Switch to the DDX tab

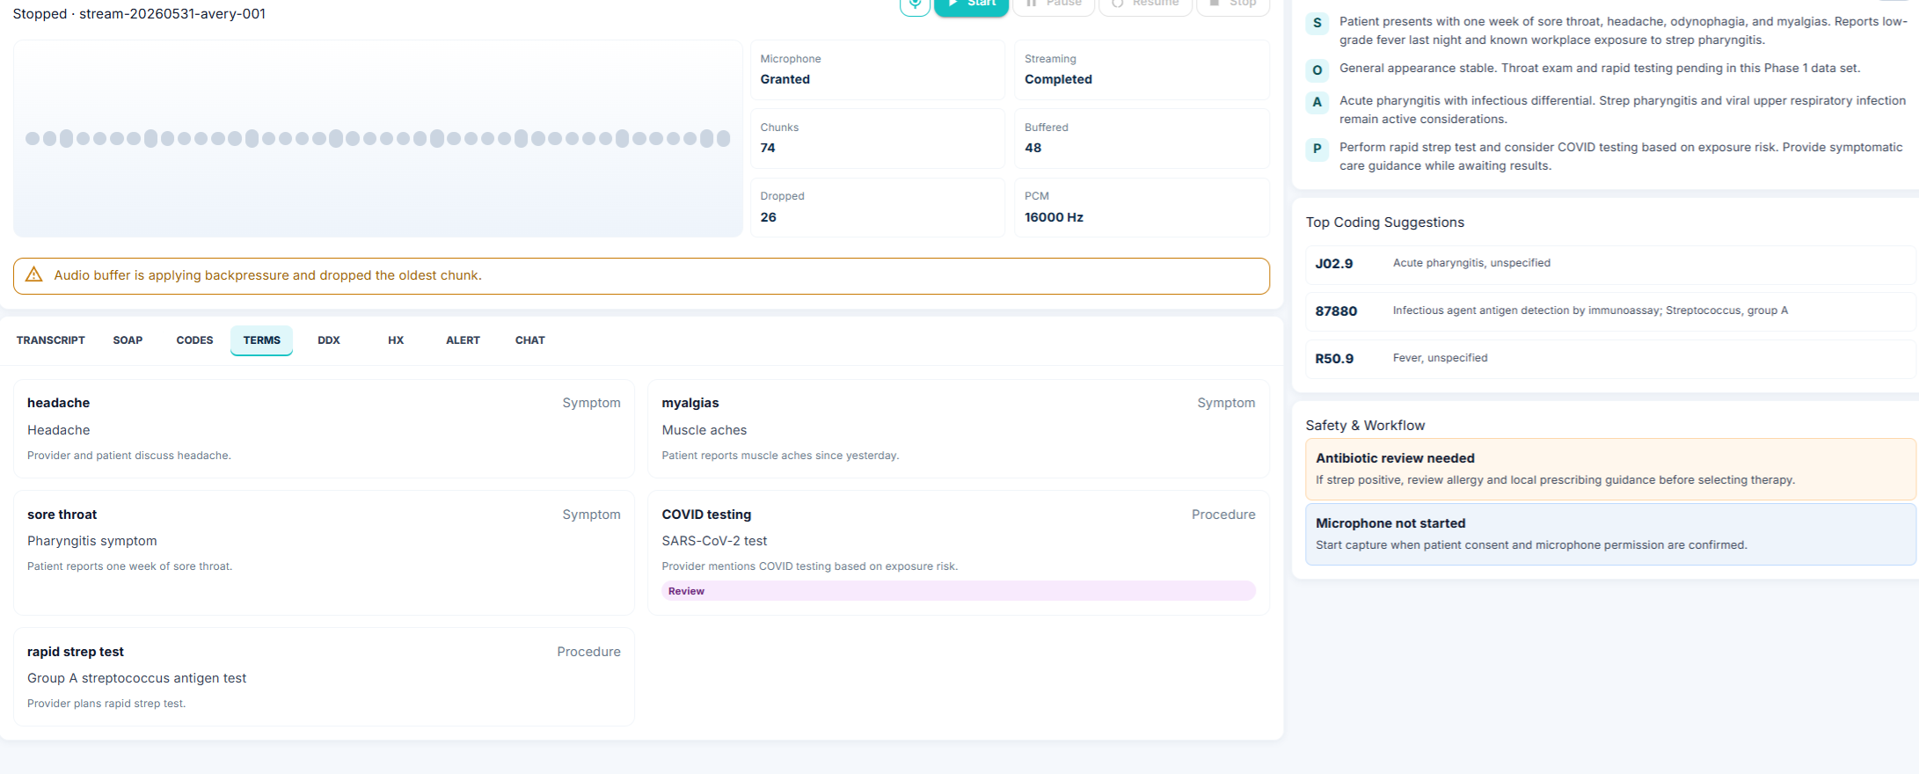point(329,340)
